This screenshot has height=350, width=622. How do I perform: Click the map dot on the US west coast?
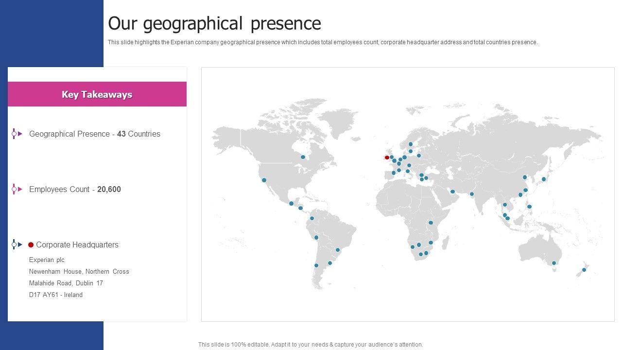tap(264, 180)
